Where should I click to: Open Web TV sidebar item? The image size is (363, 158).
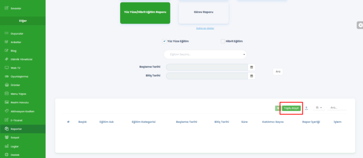coord(15,68)
